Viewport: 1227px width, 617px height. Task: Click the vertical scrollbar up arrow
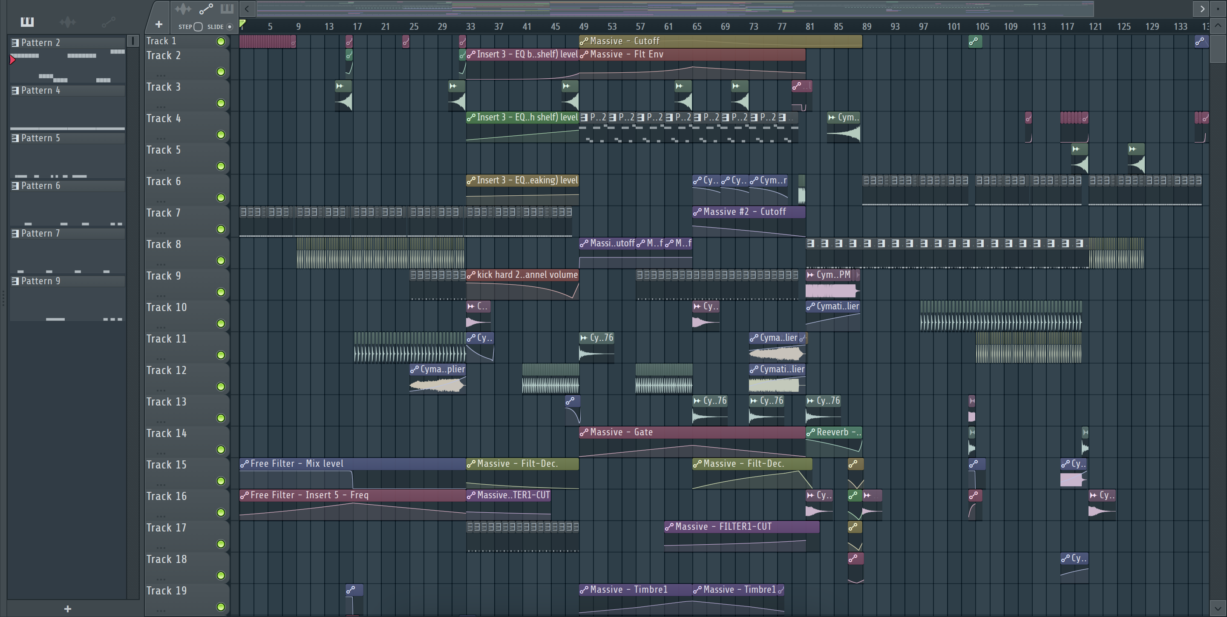[x=1218, y=26]
